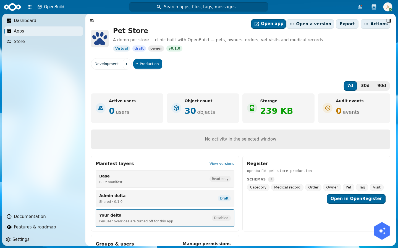Click the Object count cube icon
The width and height of the screenshot is (398, 248).
pos(176,108)
